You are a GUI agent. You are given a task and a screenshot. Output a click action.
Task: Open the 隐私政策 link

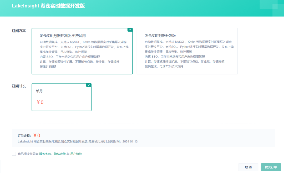(x=60, y=154)
